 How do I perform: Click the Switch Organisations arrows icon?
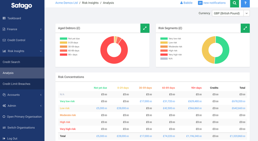point(4,128)
